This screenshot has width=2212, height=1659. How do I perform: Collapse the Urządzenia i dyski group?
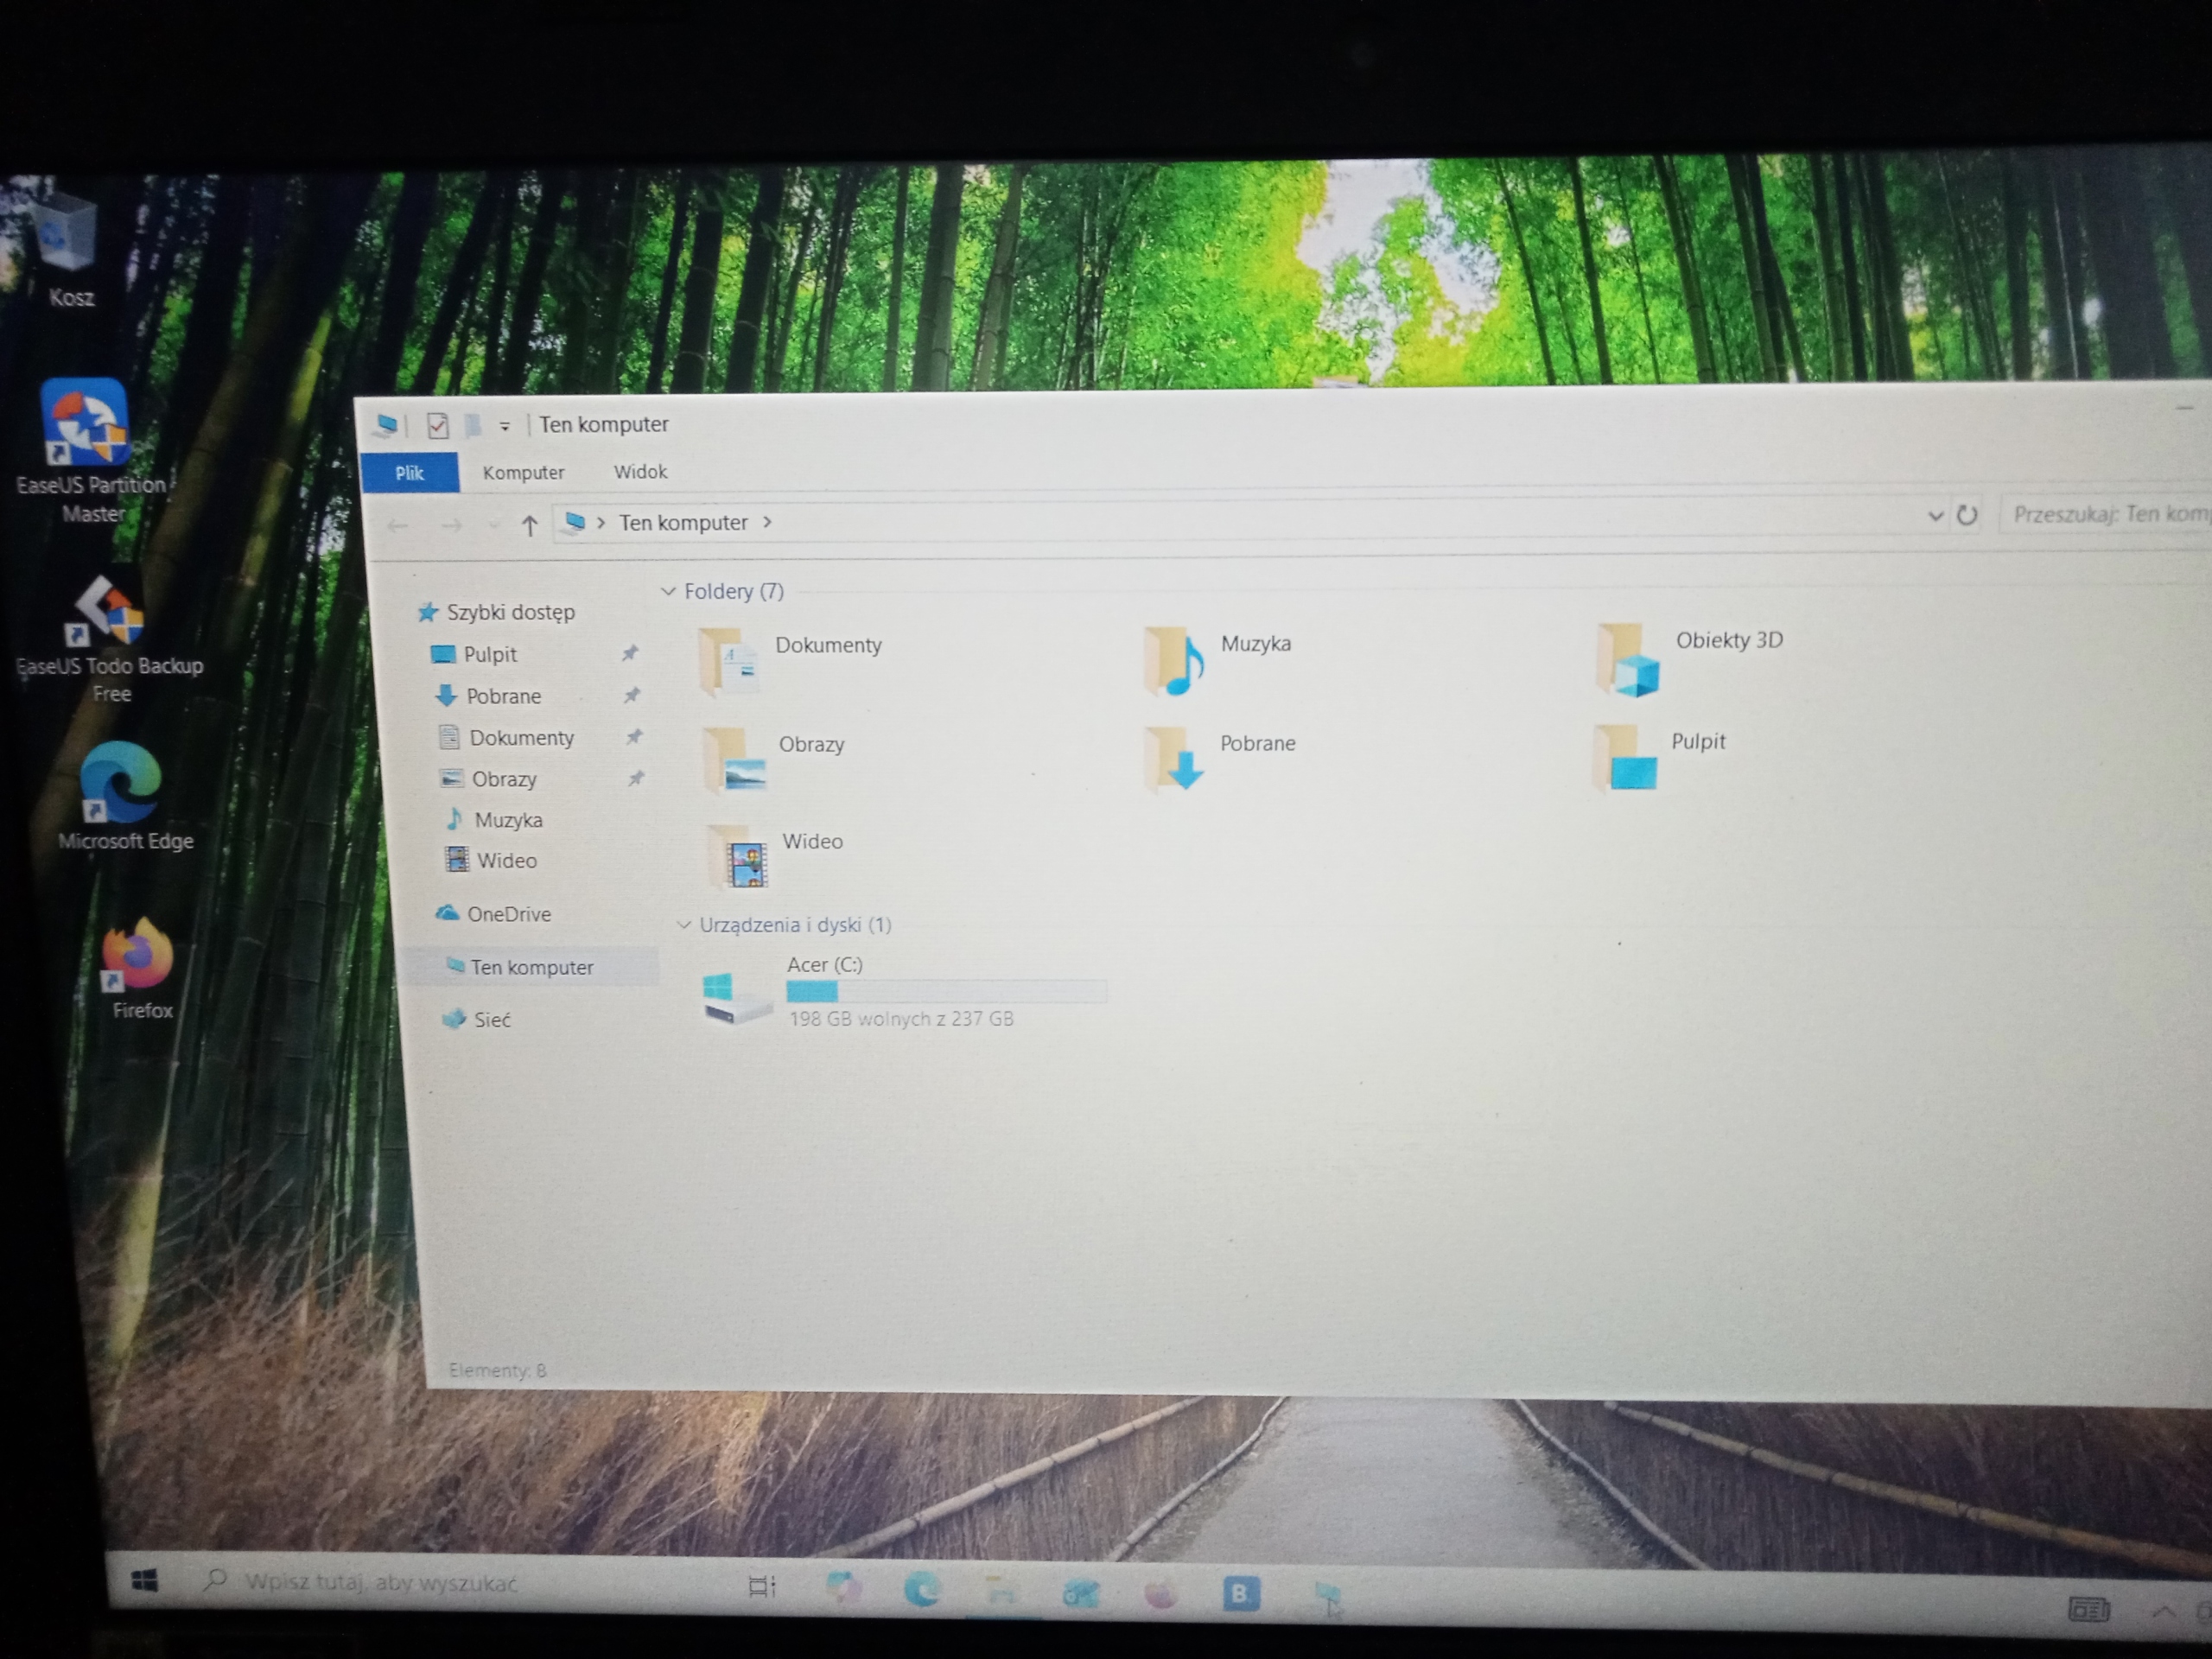pos(684,926)
